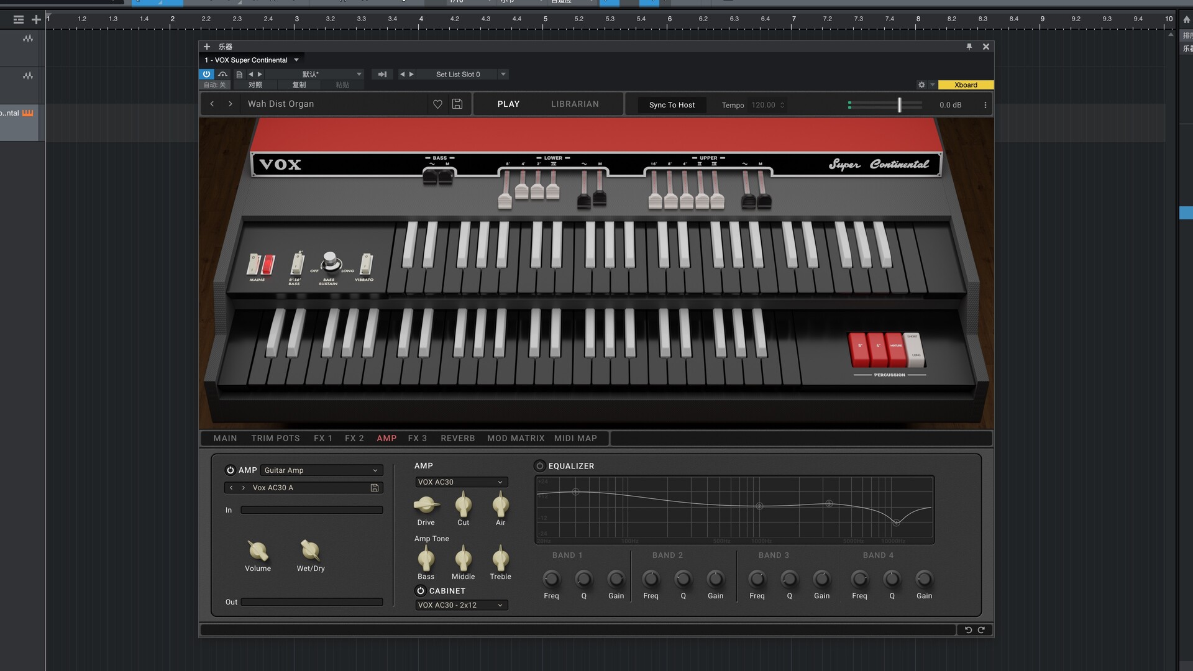Click the first waveform automation icon

(28, 39)
